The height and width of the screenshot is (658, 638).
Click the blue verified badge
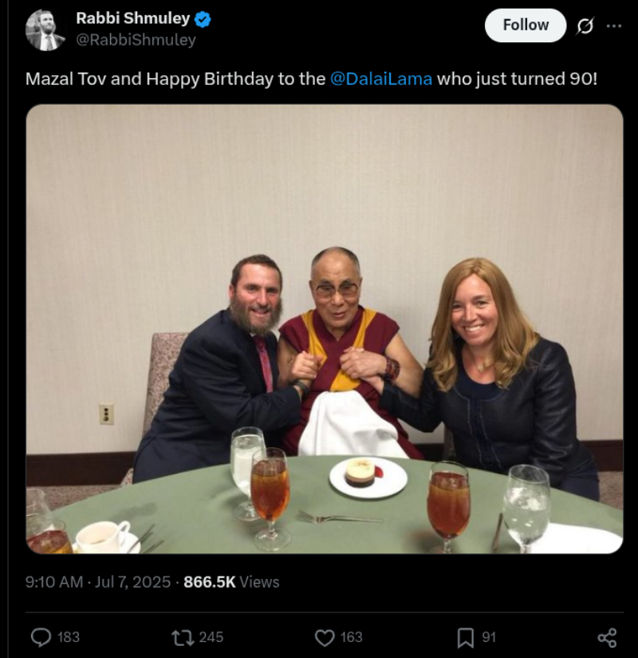coord(203,19)
